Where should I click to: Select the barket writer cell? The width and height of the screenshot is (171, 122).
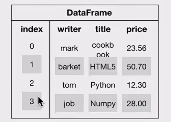click(69, 66)
